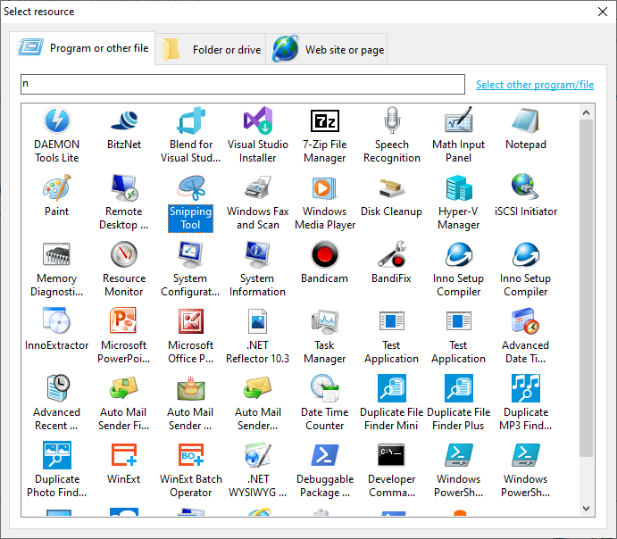Select the Notepad icon

click(526, 120)
